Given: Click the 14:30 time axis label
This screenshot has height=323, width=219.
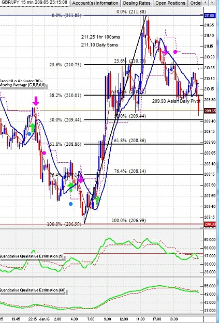Looking at the screenshot, I should click(140, 319).
